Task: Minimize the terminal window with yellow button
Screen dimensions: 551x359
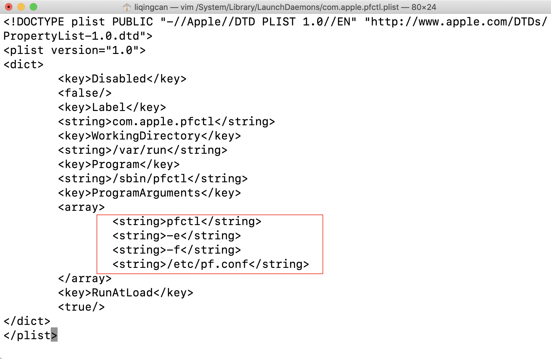Action: coord(21,7)
